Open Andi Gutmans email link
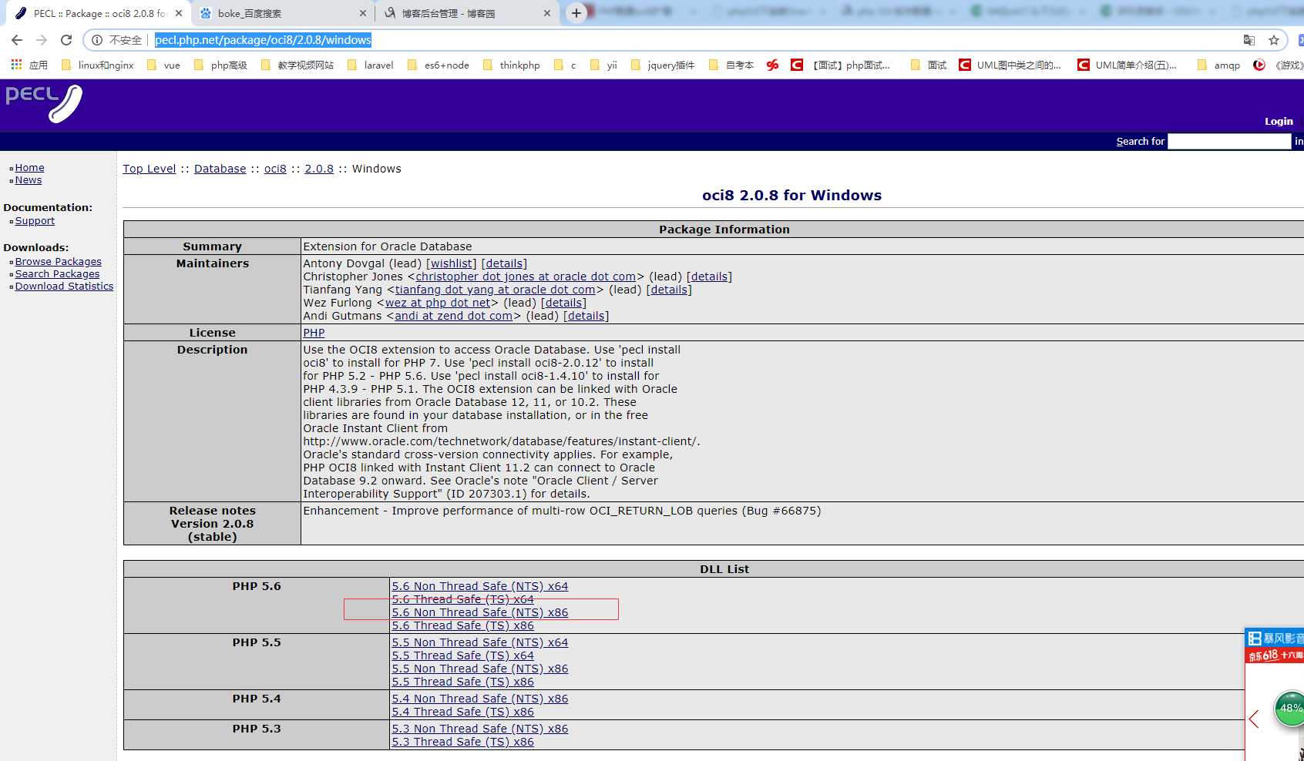Screen dimensions: 1304x761 pos(454,316)
